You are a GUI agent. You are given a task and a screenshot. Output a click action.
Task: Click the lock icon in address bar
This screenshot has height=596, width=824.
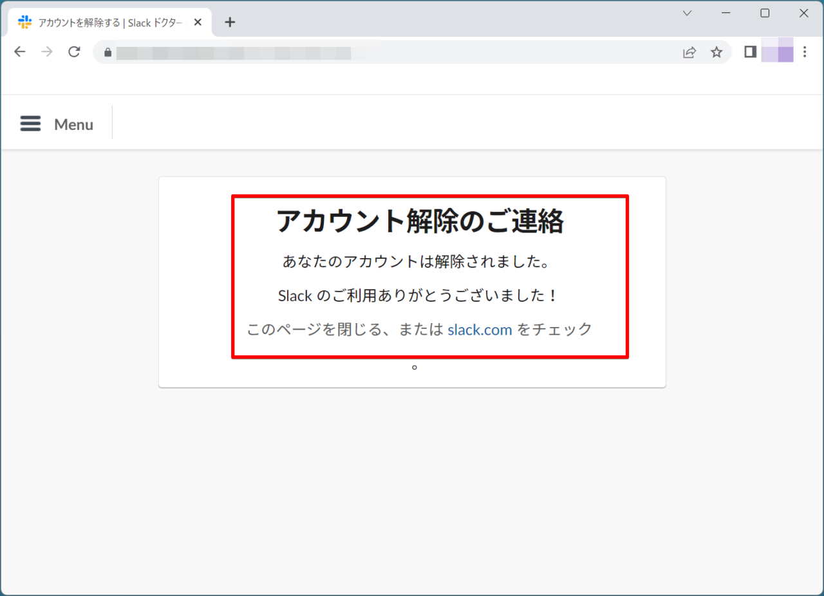coord(108,53)
